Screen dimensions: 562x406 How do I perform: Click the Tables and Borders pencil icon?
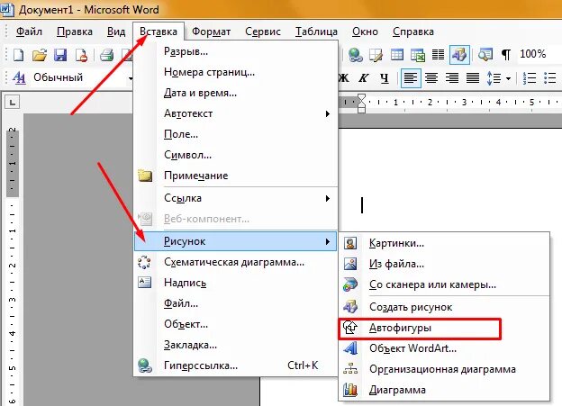(x=376, y=55)
